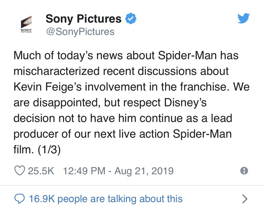Open "16.9K people are talking about this"

105,199
